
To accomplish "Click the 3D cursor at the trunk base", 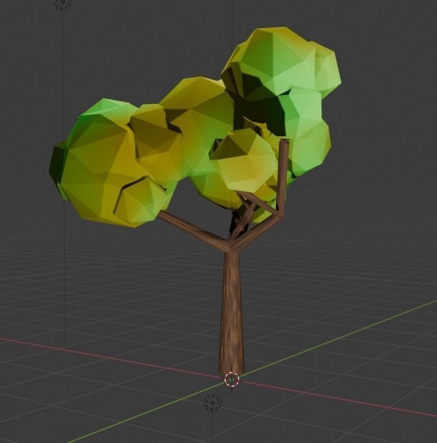I will [x=232, y=379].
